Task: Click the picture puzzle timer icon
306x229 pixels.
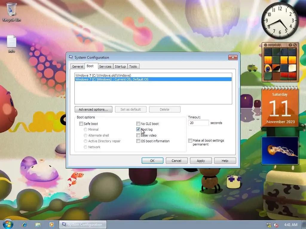Action: coord(265,45)
